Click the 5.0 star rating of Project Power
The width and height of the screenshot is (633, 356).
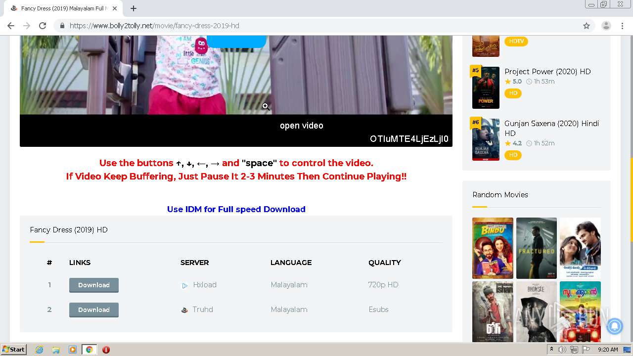click(x=513, y=82)
